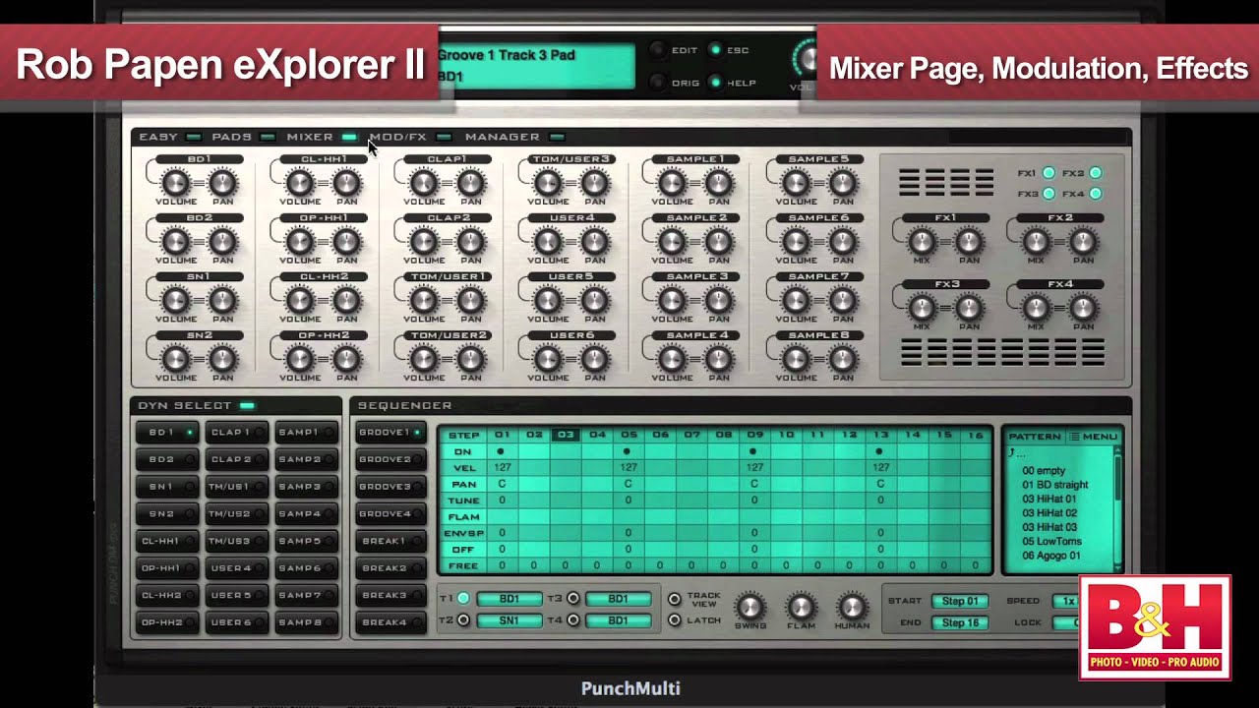Click the HELP LED button
The image size is (1259, 708).
pyautogui.click(x=715, y=83)
